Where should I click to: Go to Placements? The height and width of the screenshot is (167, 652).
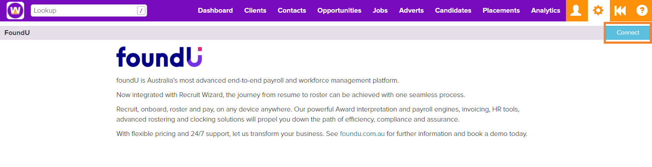pyautogui.click(x=501, y=10)
